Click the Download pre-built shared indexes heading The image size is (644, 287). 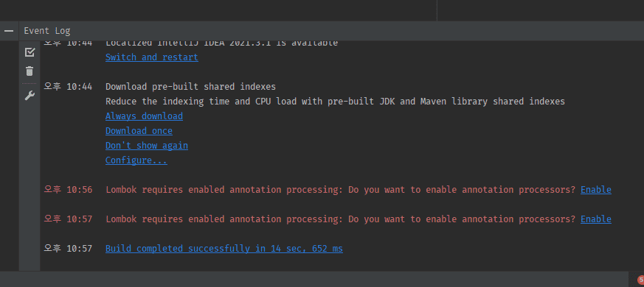pos(190,87)
